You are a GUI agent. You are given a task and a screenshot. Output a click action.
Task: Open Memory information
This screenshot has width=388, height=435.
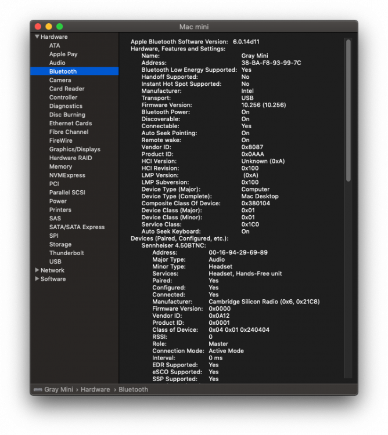click(x=60, y=166)
